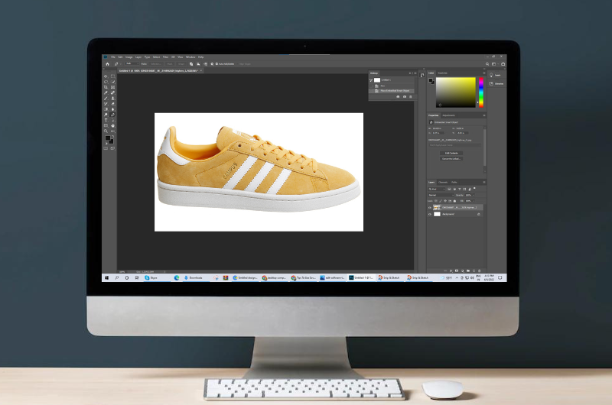Switch to the Channels tab

[x=443, y=182]
